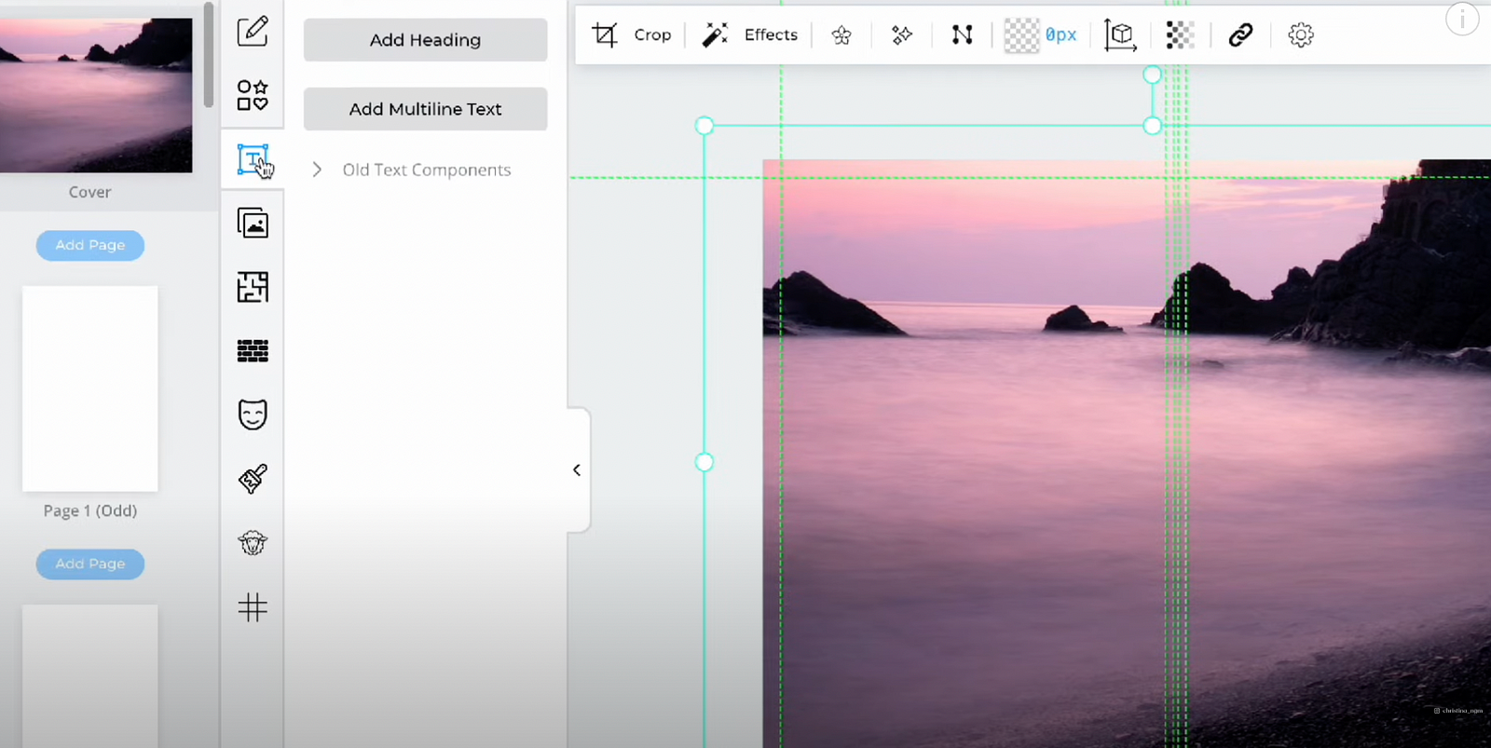Image resolution: width=1491 pixels, height=748 pixels.
Task: Collapse the side panel with the arrow
Action: click(x=577, y=470)
